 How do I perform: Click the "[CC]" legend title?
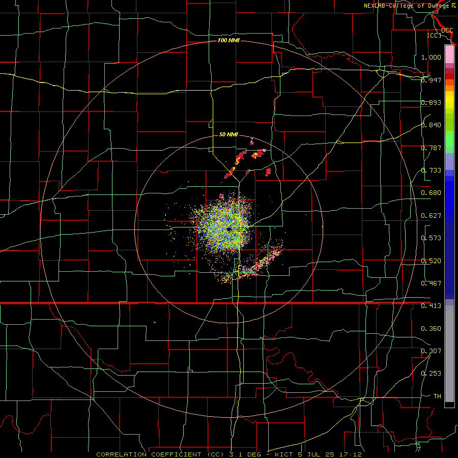434,35
